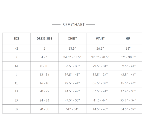Screen dimensions: 145x137
Task: Click the dress size 8 - 10 cell
Action: tap(44, 66)
